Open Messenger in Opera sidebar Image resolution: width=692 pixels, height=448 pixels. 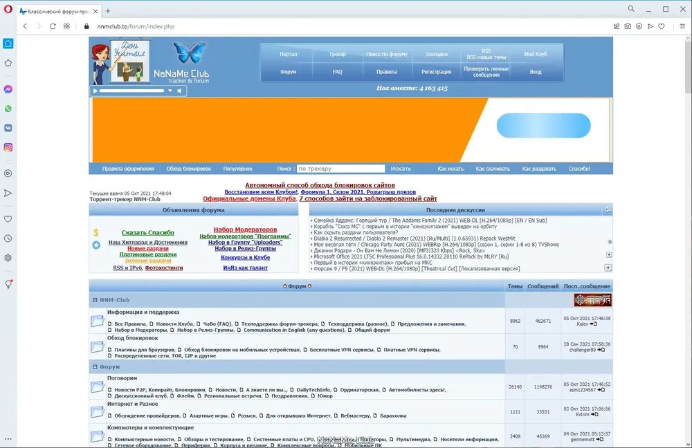coord(8,89)
